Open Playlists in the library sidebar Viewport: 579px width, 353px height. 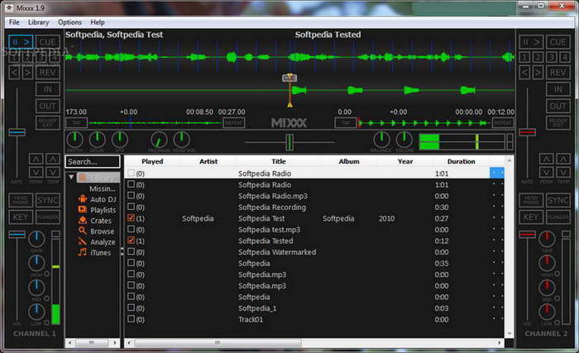click(x=83, y=210)
